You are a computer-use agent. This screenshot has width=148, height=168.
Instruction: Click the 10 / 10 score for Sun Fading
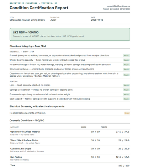click(x=95, y=157)
